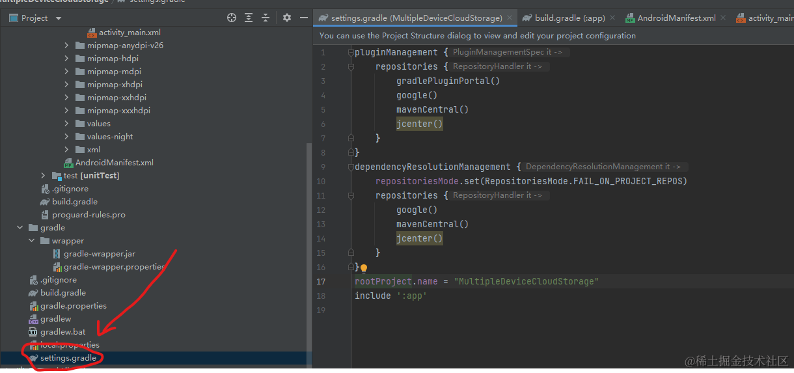This screenshot has width=794, height=373.
Task: Click the rootProject.name line 17
Action: (x=476, y=281)
